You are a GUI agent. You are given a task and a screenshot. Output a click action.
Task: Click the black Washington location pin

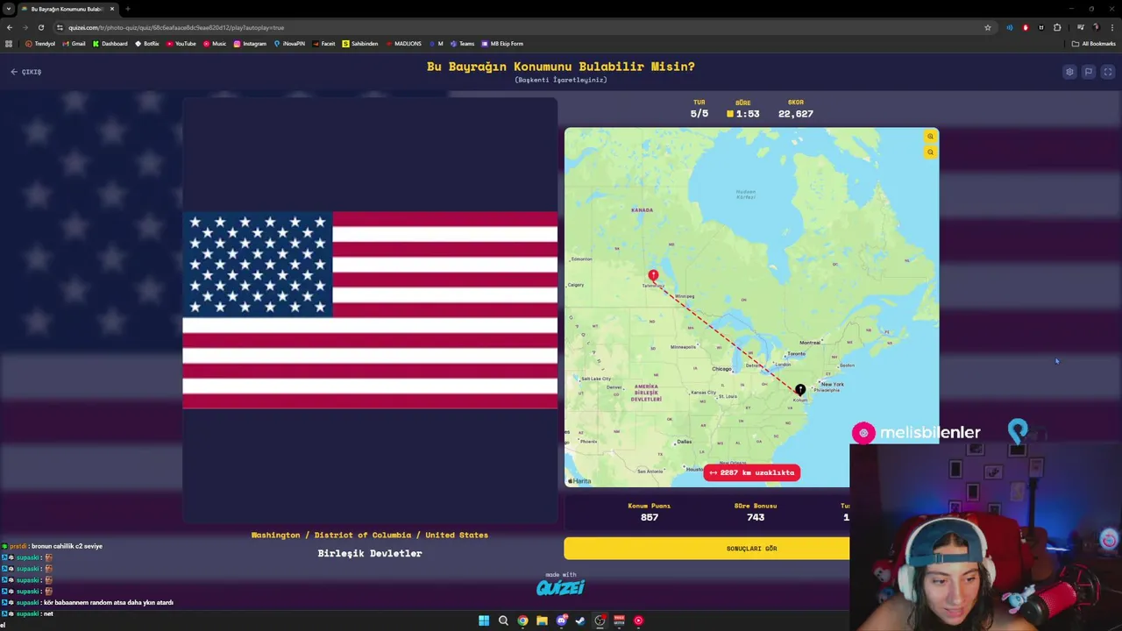[x=800, y=390]
